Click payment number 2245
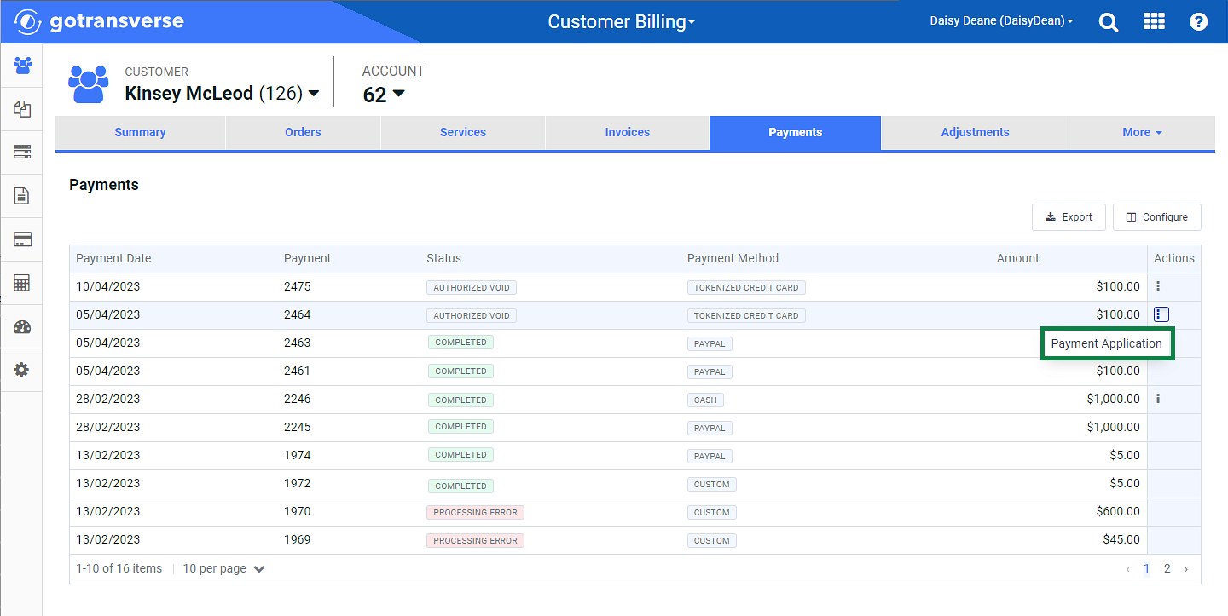Viewport: 1228px width, 616px height. point(298,427)
